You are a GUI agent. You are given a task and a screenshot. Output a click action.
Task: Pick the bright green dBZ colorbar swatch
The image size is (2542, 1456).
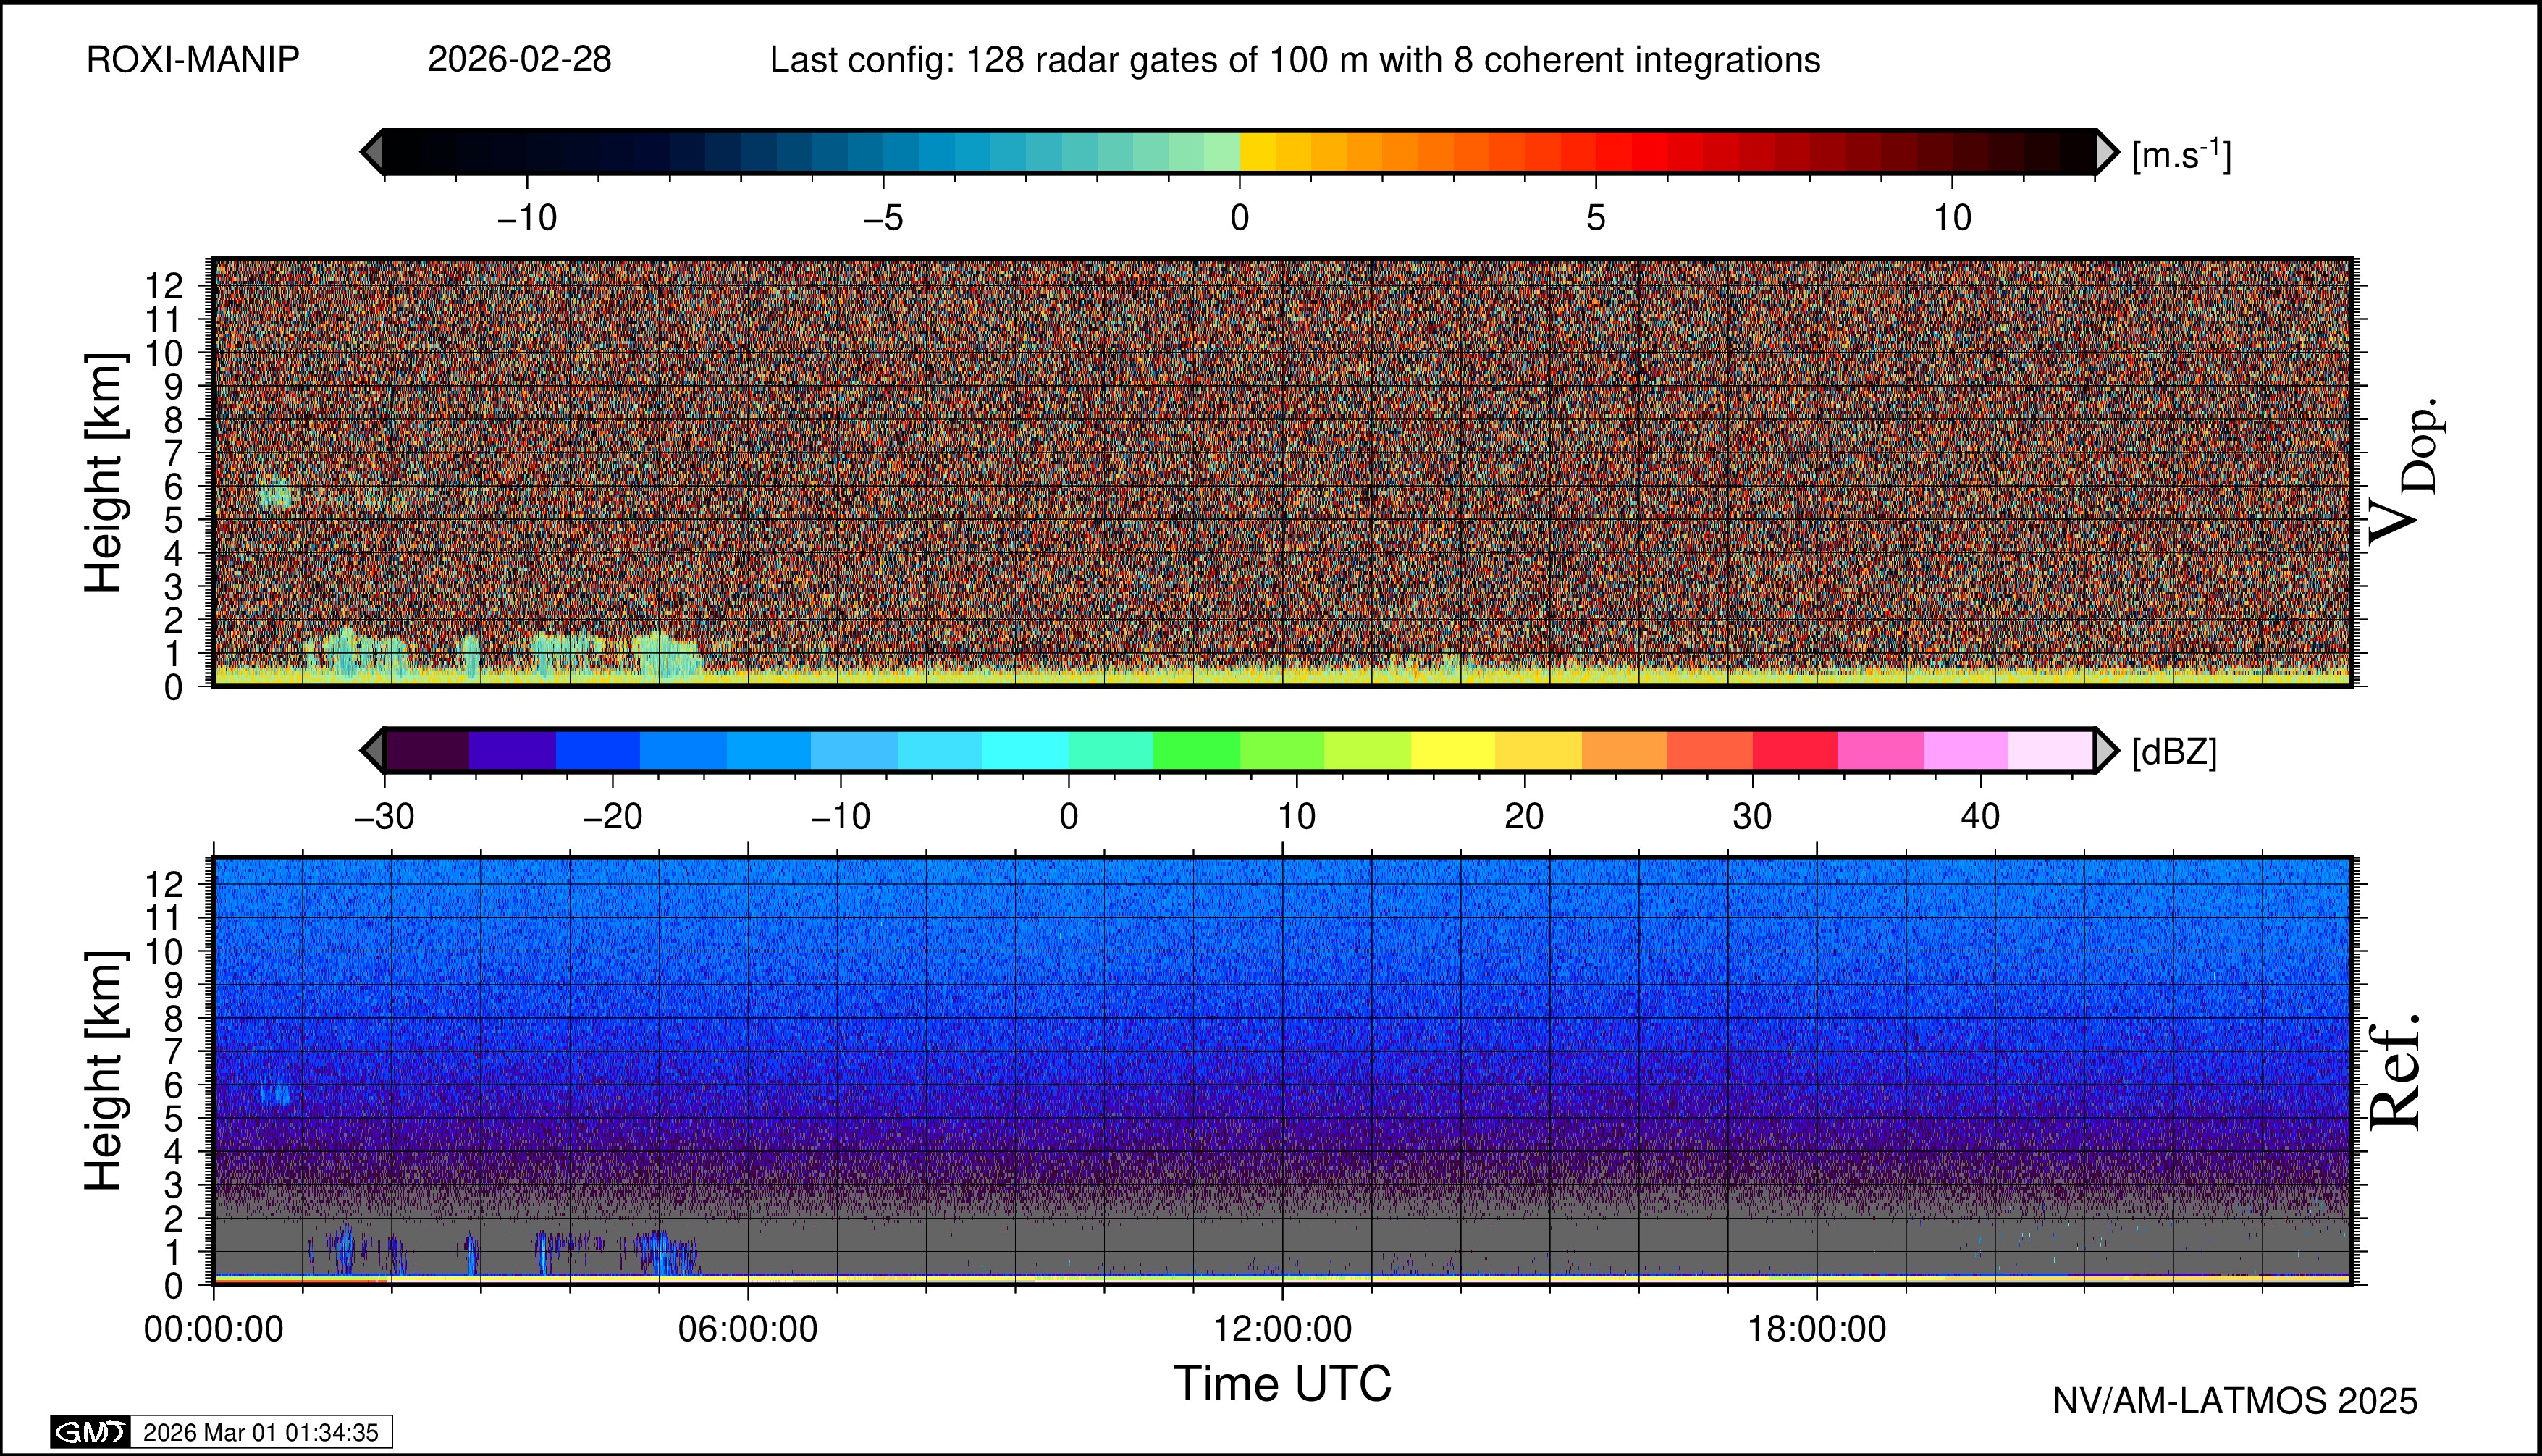pos(1196,750)
